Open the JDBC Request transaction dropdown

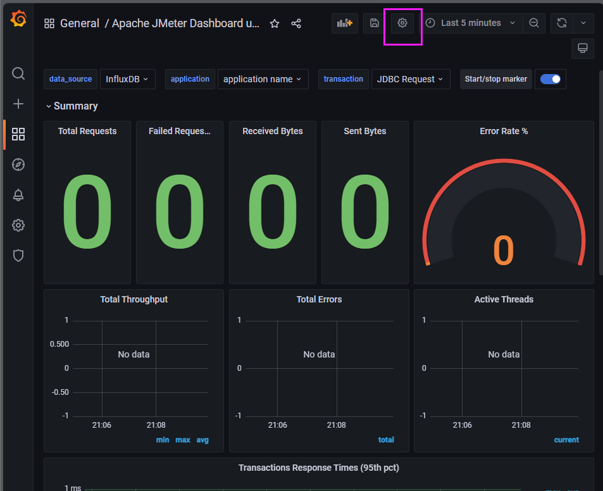pyautogui.click(x=411, y=79)
